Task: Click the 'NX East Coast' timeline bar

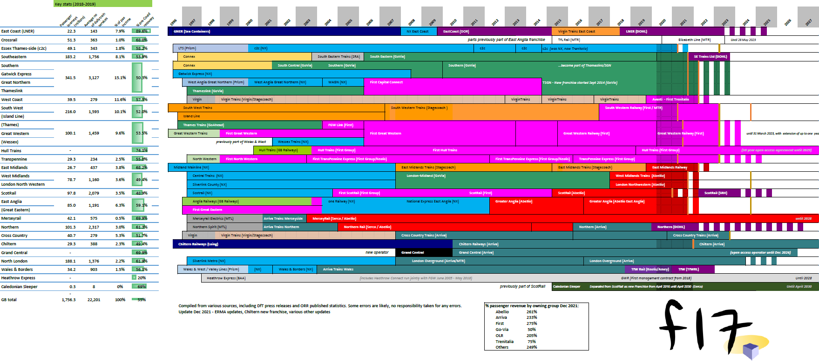Action: coord(419,32)
